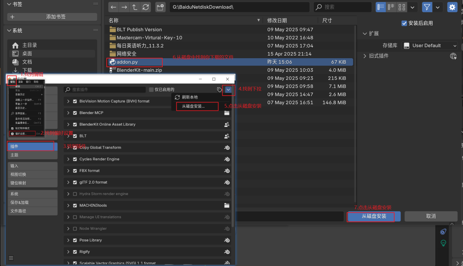Expand the BioVision Motion Capture addon details
The image size is (463, 266).
coord(68,101)
